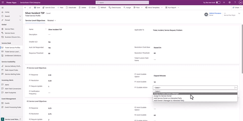Open the settings gear
243x121 pixels.
point(230,2)
